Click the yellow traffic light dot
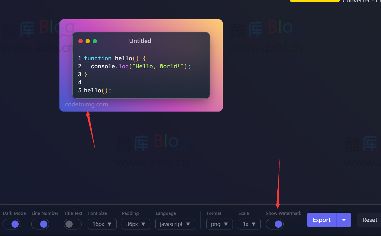 click(x=88, y=41)
